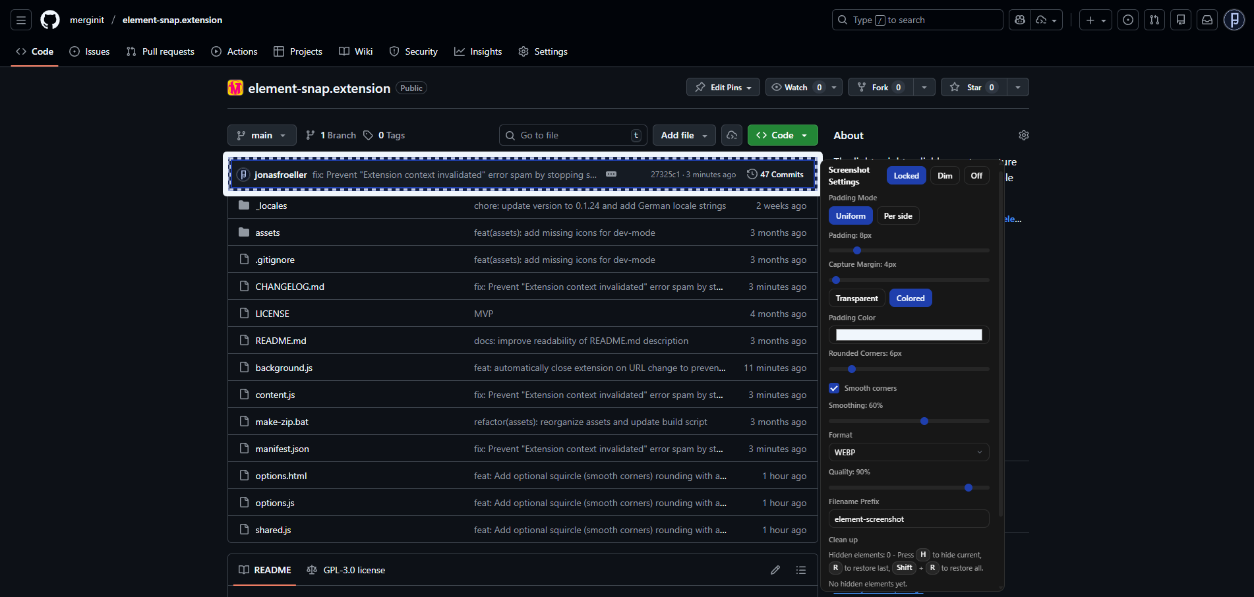Uncheck the Smooth corners checkbox
The height and width of the screenshot is (597, 1254).
(833, 388)
